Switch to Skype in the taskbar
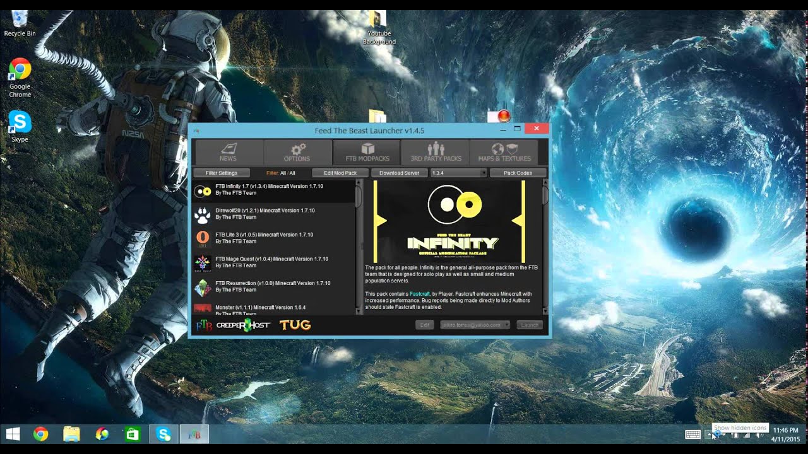 pos(163,434)
